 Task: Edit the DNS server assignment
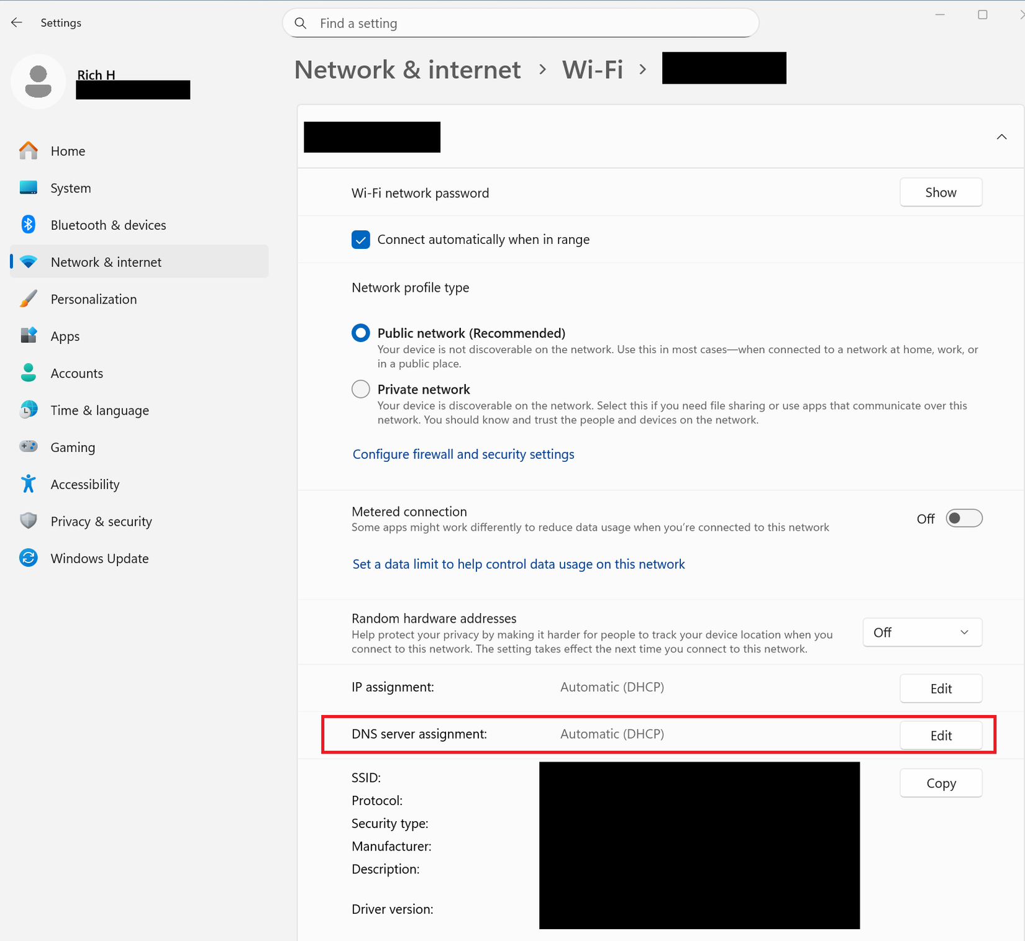(x=941, y=735)
